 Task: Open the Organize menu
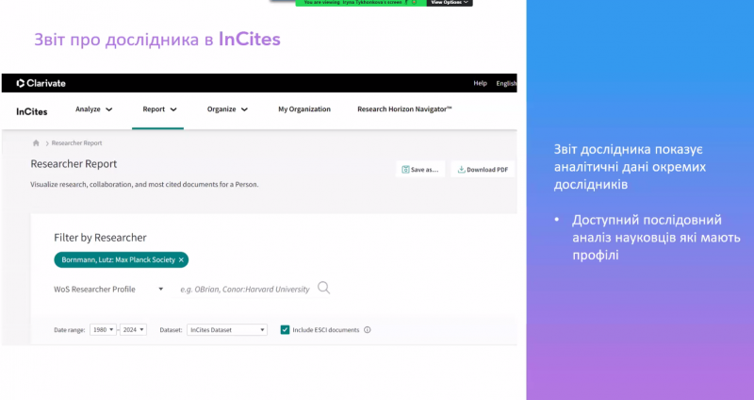(227, 109)
